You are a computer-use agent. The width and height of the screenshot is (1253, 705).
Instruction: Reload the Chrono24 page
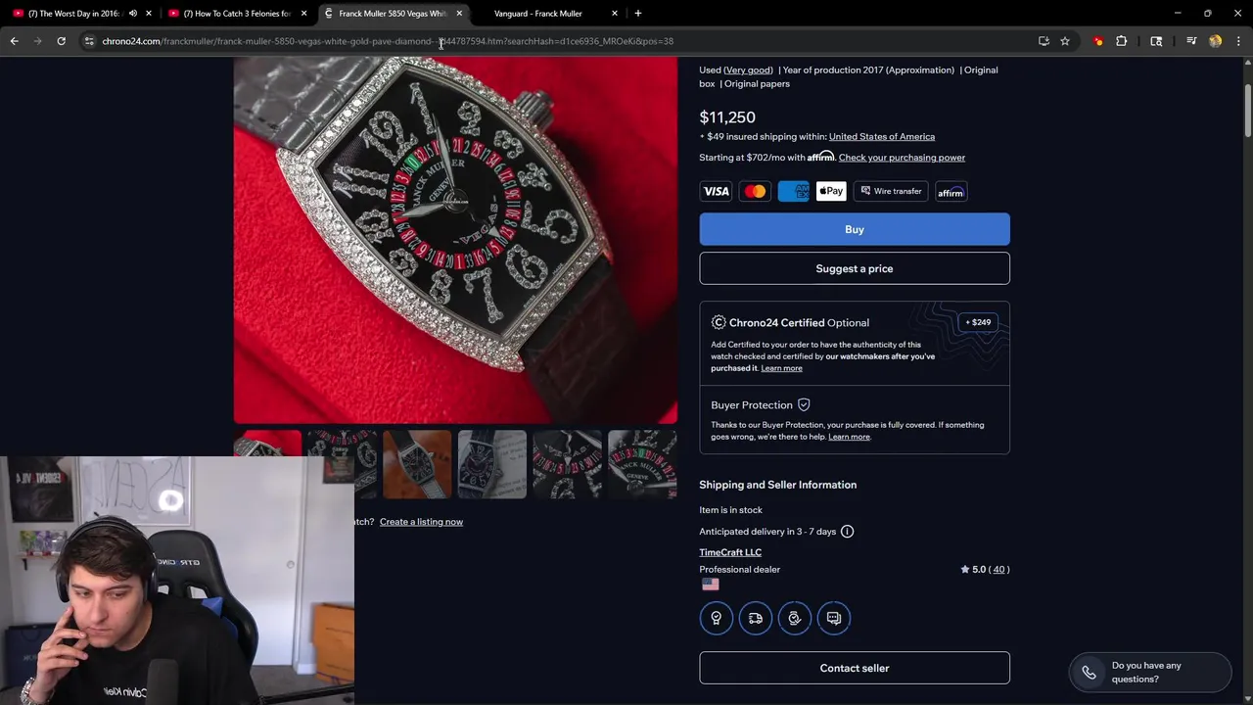(x=61, y=41)
